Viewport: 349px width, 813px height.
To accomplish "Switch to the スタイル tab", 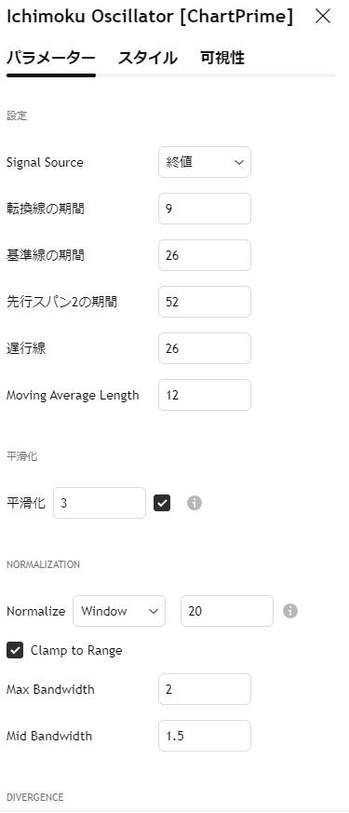I will click(x=148, y=58).
